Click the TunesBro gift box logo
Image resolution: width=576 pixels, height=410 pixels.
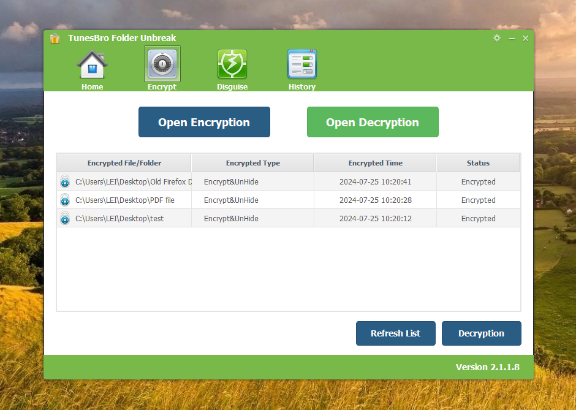point(55,39)
